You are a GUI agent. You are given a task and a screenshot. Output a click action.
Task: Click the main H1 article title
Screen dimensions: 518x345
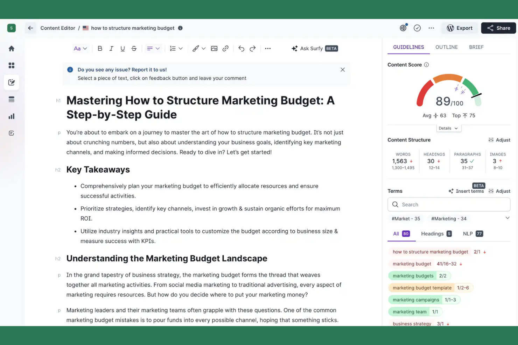[x=201, y=107]
